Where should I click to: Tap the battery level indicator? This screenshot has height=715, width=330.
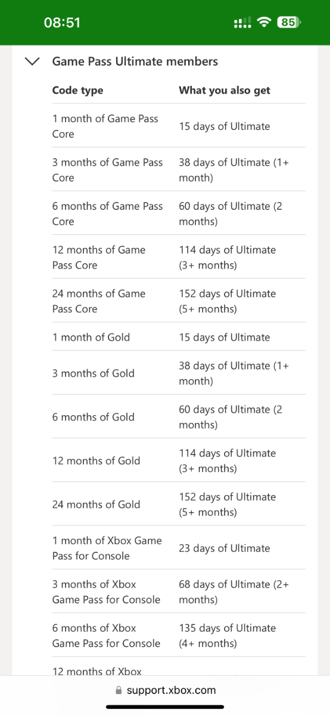[x=289, y=23]
